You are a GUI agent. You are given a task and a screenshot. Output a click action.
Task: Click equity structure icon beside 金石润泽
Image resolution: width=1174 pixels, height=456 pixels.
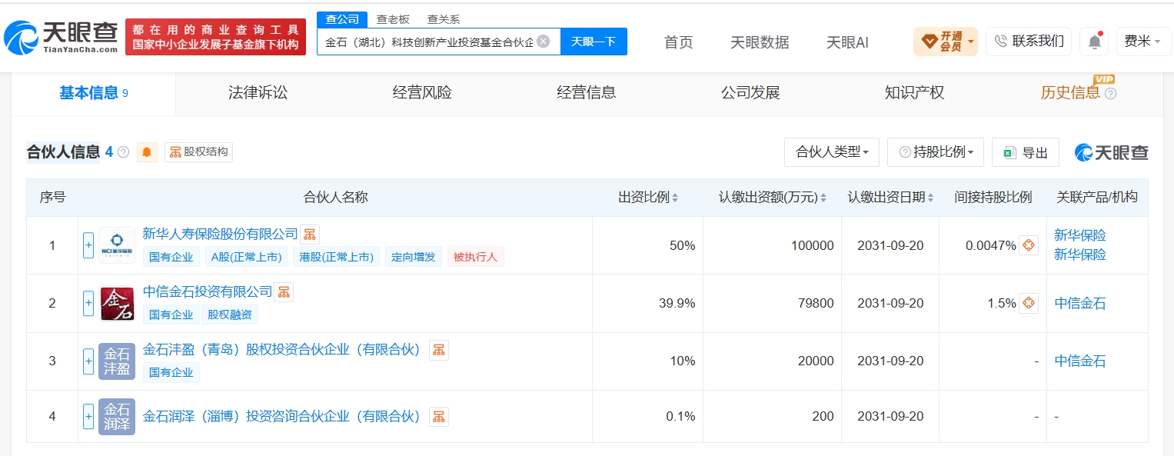click(438, 417)
